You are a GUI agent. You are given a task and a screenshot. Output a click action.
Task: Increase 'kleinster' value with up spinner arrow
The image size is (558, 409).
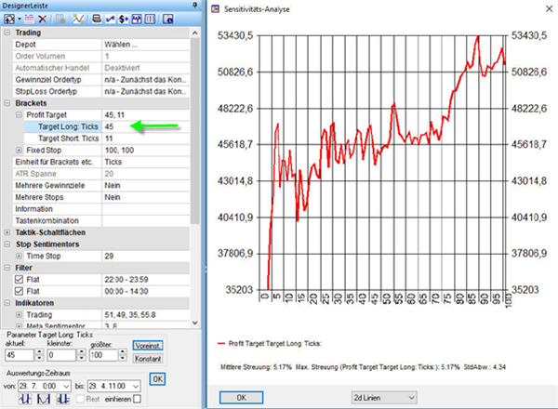82,351
